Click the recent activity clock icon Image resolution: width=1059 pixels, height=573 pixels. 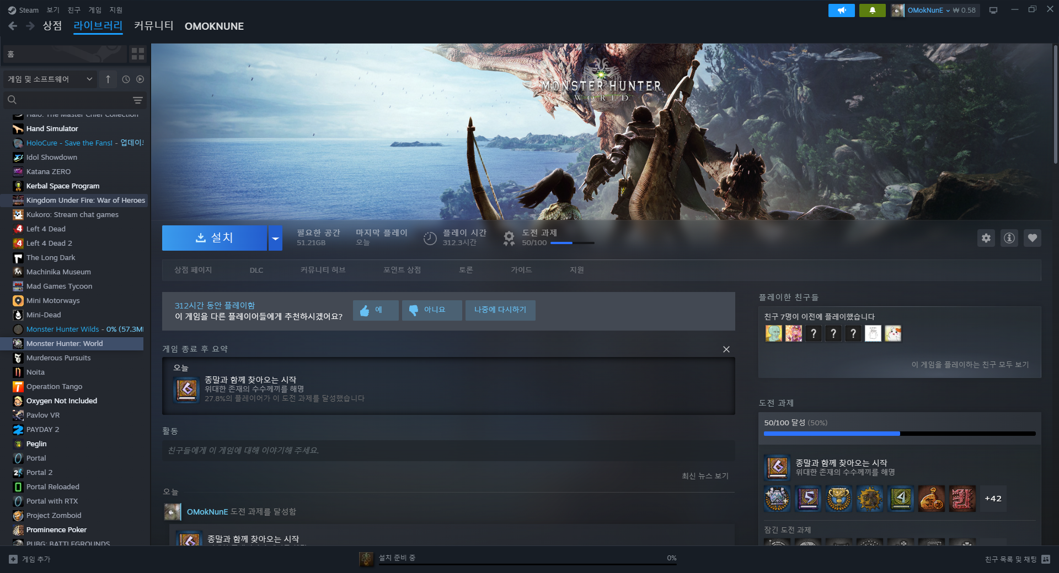[126, 79]
